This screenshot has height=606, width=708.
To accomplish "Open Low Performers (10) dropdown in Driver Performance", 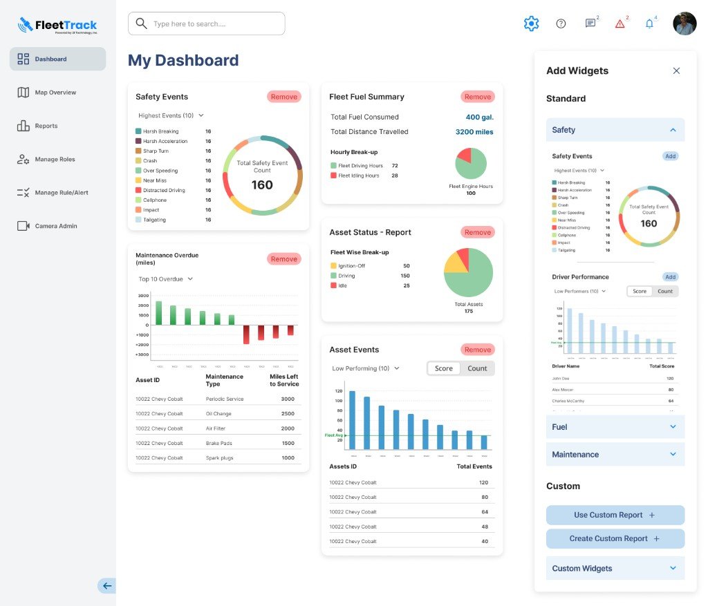I will coord(580,291).
